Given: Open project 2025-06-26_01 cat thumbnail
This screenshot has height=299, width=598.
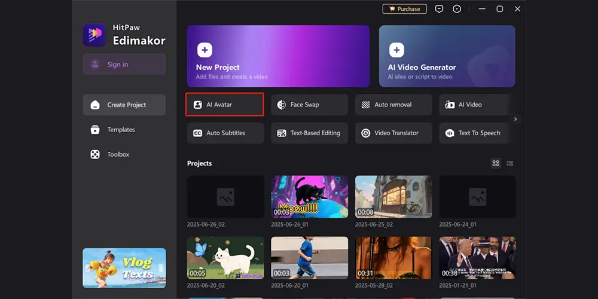Looking at the screenshot, I should (x=309, y=197).
